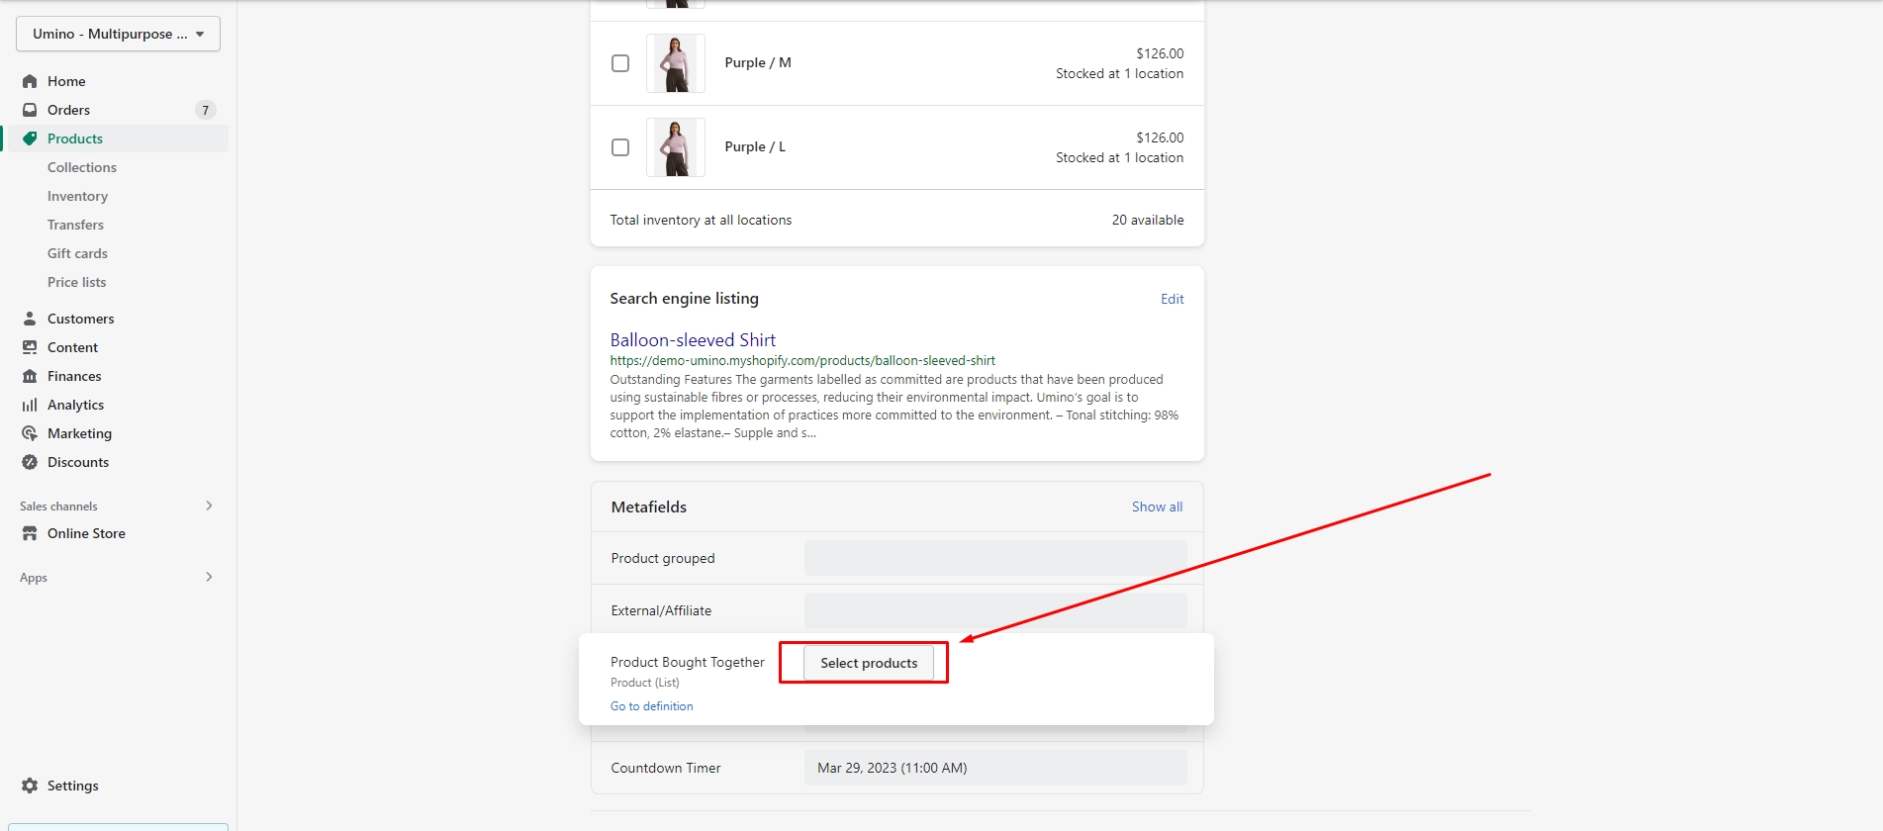Viewport: 1883px width, 831px height.
Task: Go to Collections in the sidebar
Action: [82, 167]
